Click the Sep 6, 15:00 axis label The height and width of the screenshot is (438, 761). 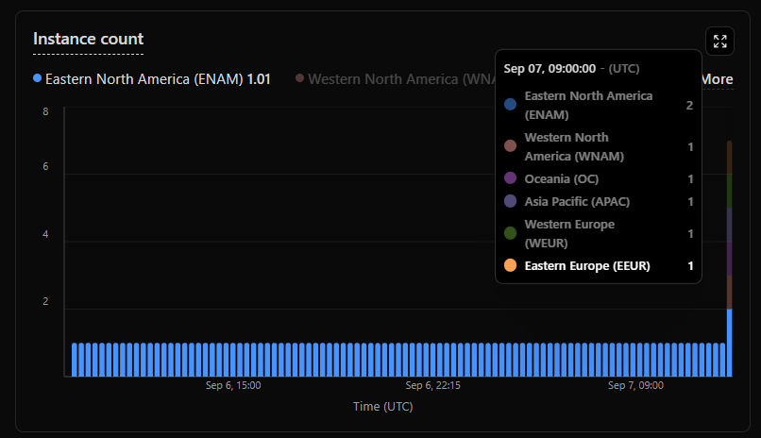pos(233,386)
